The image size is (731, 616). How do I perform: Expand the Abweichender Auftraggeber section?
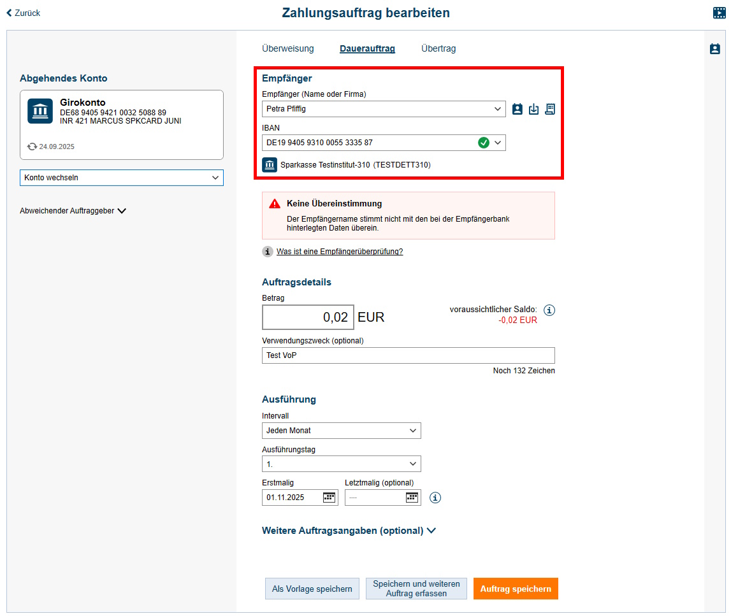[x=73, y=211]
